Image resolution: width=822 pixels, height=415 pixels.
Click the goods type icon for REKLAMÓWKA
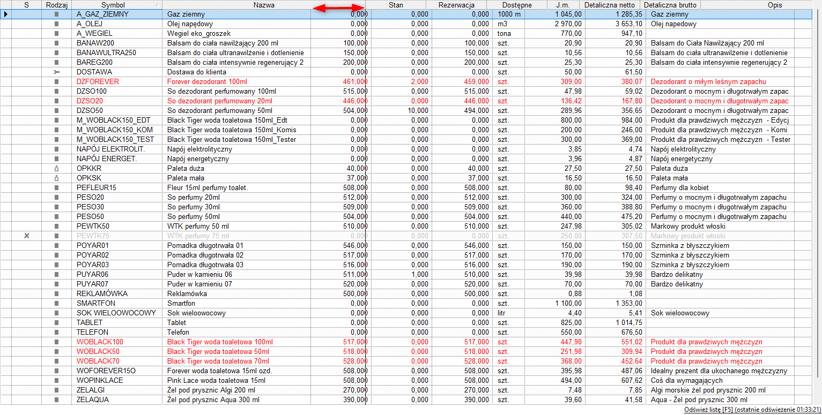coord(56,293)
